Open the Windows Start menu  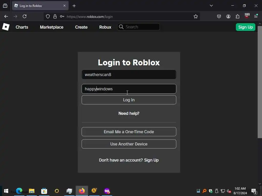(x=6, y=191)
